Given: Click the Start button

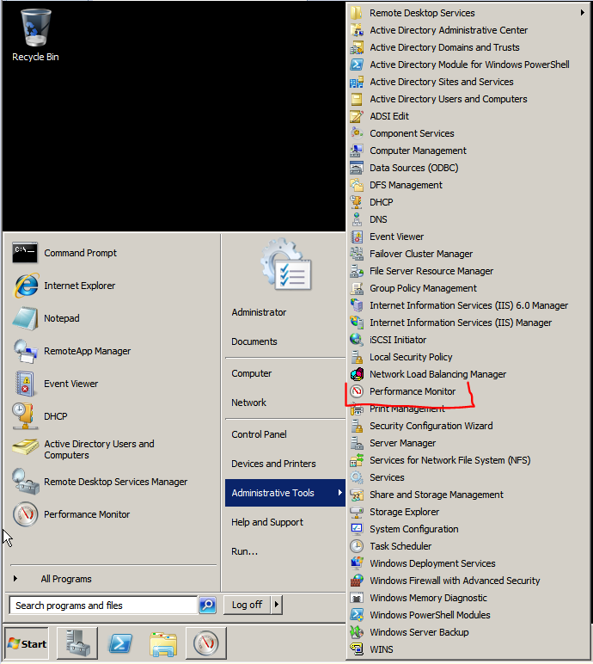Looking at the screenshot, I should (27, 643).
